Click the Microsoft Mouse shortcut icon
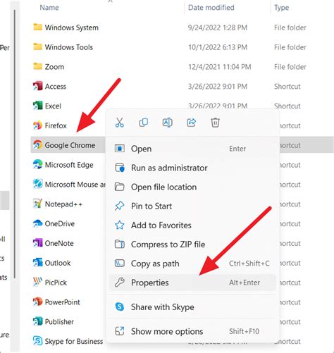Image resolution: width=334 pixels, height=353 pixels. coord(37,184)
